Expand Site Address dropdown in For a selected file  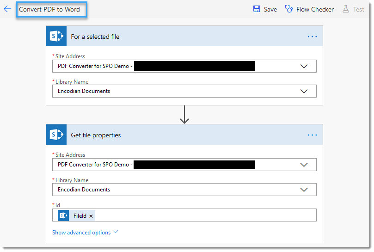pyautogui.click(x=304, y=66)
